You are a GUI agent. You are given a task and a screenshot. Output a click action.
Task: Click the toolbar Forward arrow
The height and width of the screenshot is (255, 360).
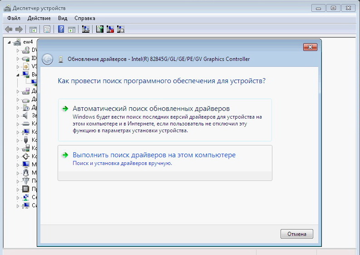tap(19, 29)
